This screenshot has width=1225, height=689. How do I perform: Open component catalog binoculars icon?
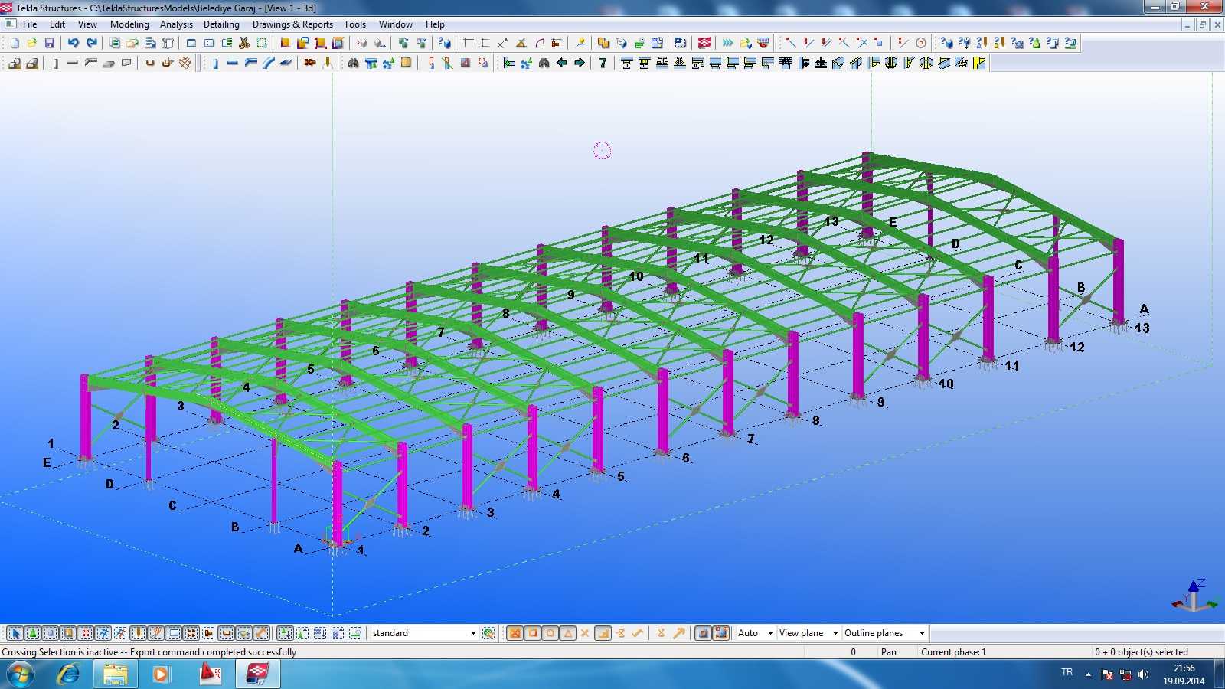tap(353, 63)
